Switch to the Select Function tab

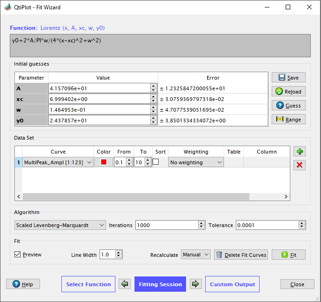[x=88, y=284]
